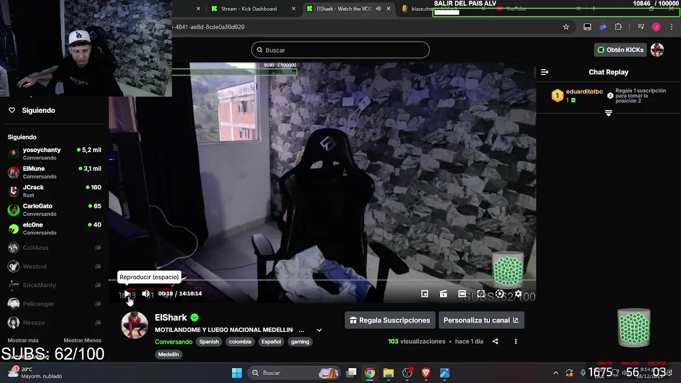Mute the ElShark tab audio icon
Viewport: 681px width, 383px height.
coord(378,9)
